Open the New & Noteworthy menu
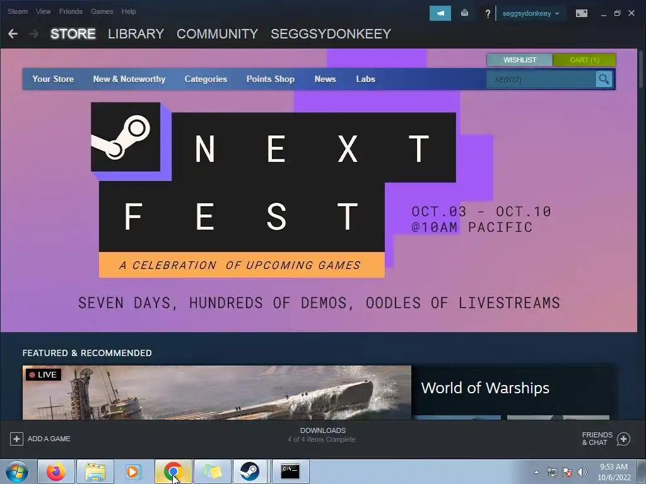Image resolution: width=646 pixels, height=484 pixels. [129, 79]
